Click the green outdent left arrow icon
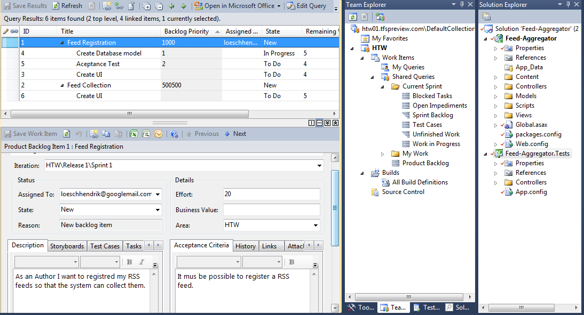The height and width of the screenshot is (315, 584). point(171,6)
